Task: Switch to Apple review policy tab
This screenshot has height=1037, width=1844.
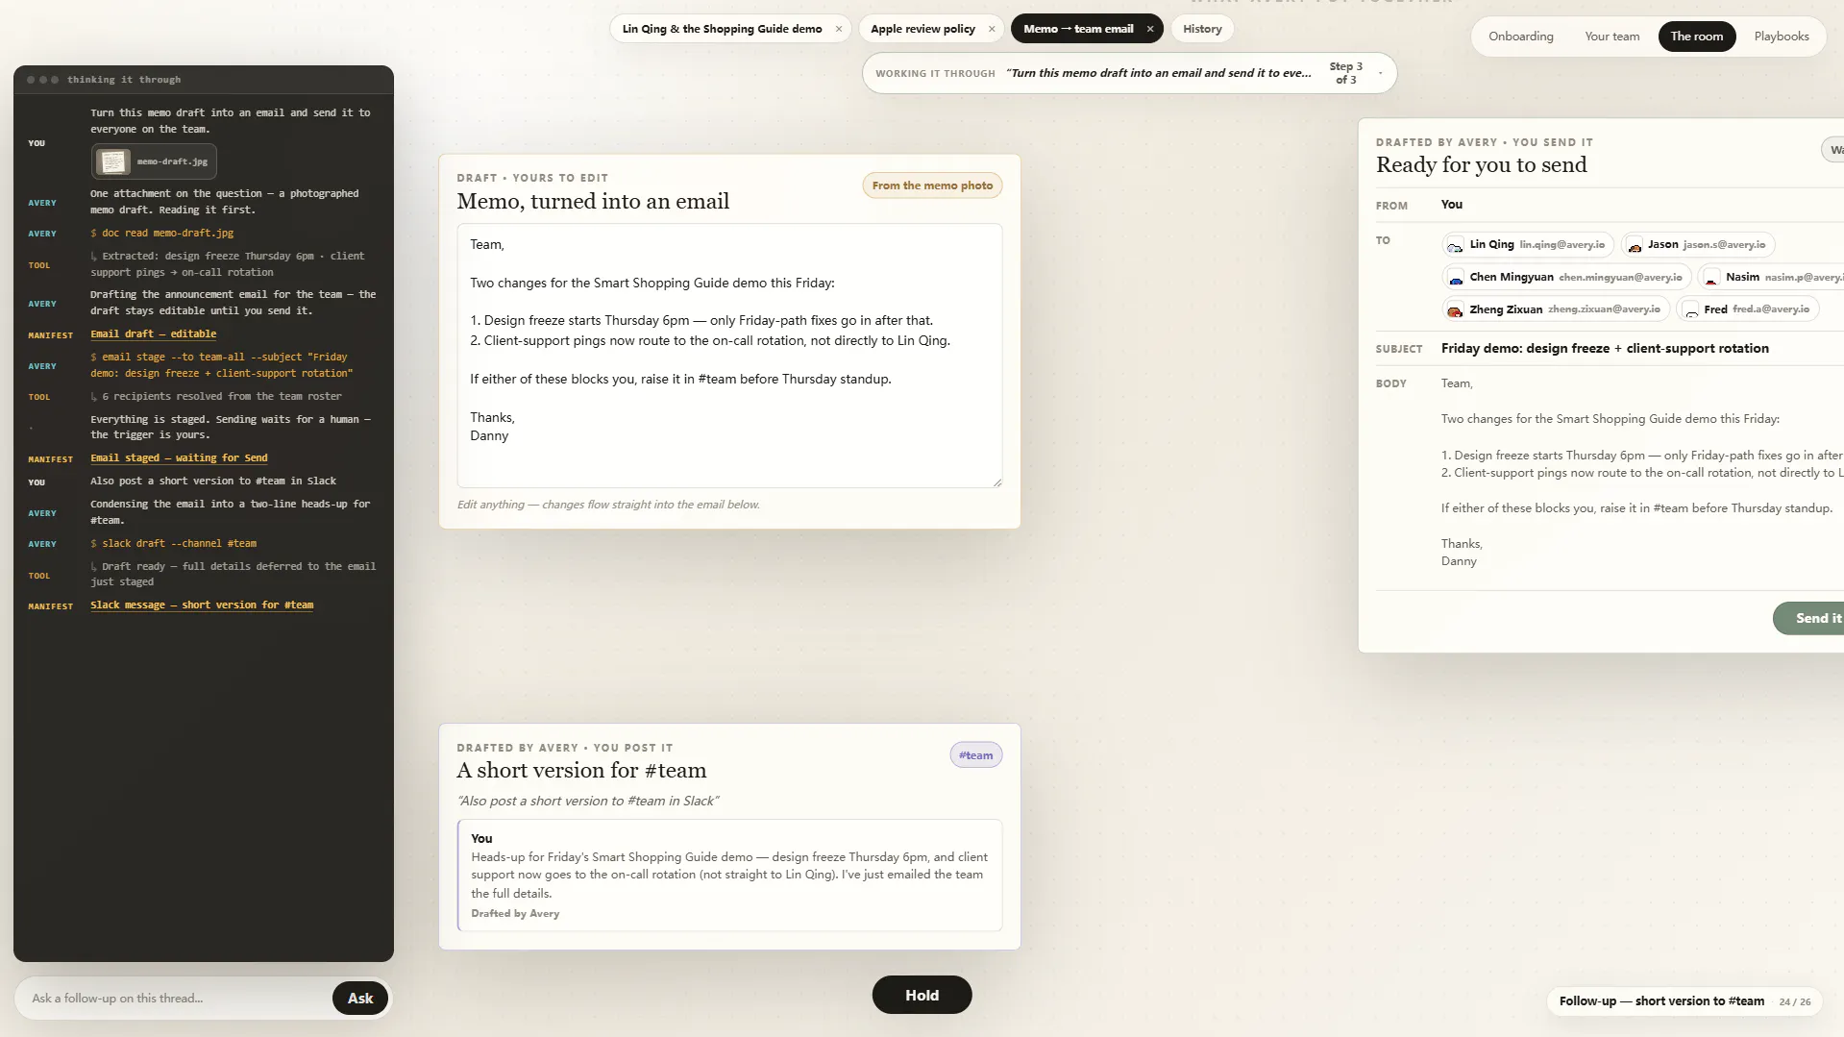Action: (922, 29)
